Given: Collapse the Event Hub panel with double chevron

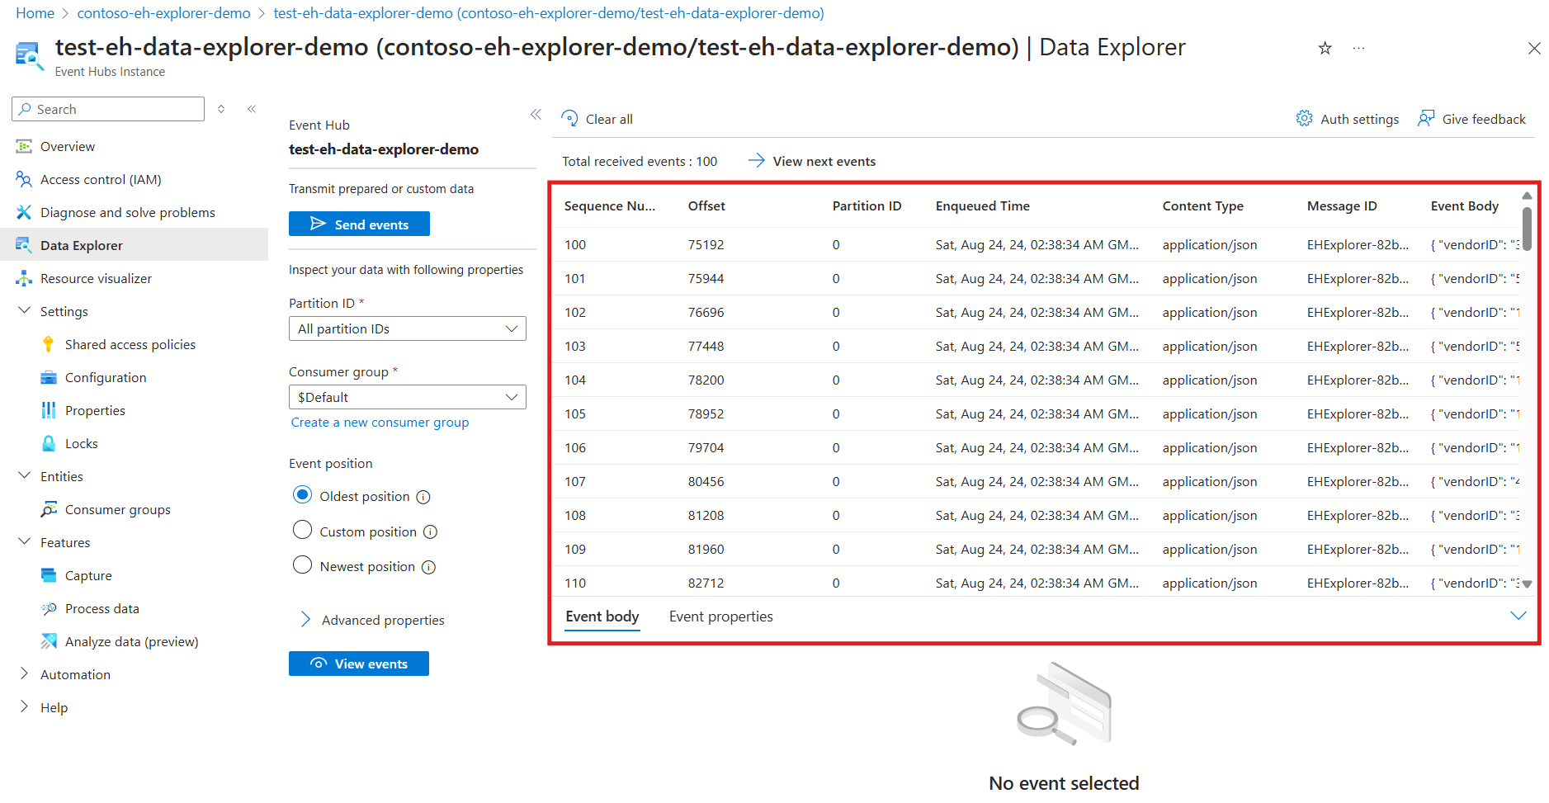Looking at the screenshot, I should 536,115.
